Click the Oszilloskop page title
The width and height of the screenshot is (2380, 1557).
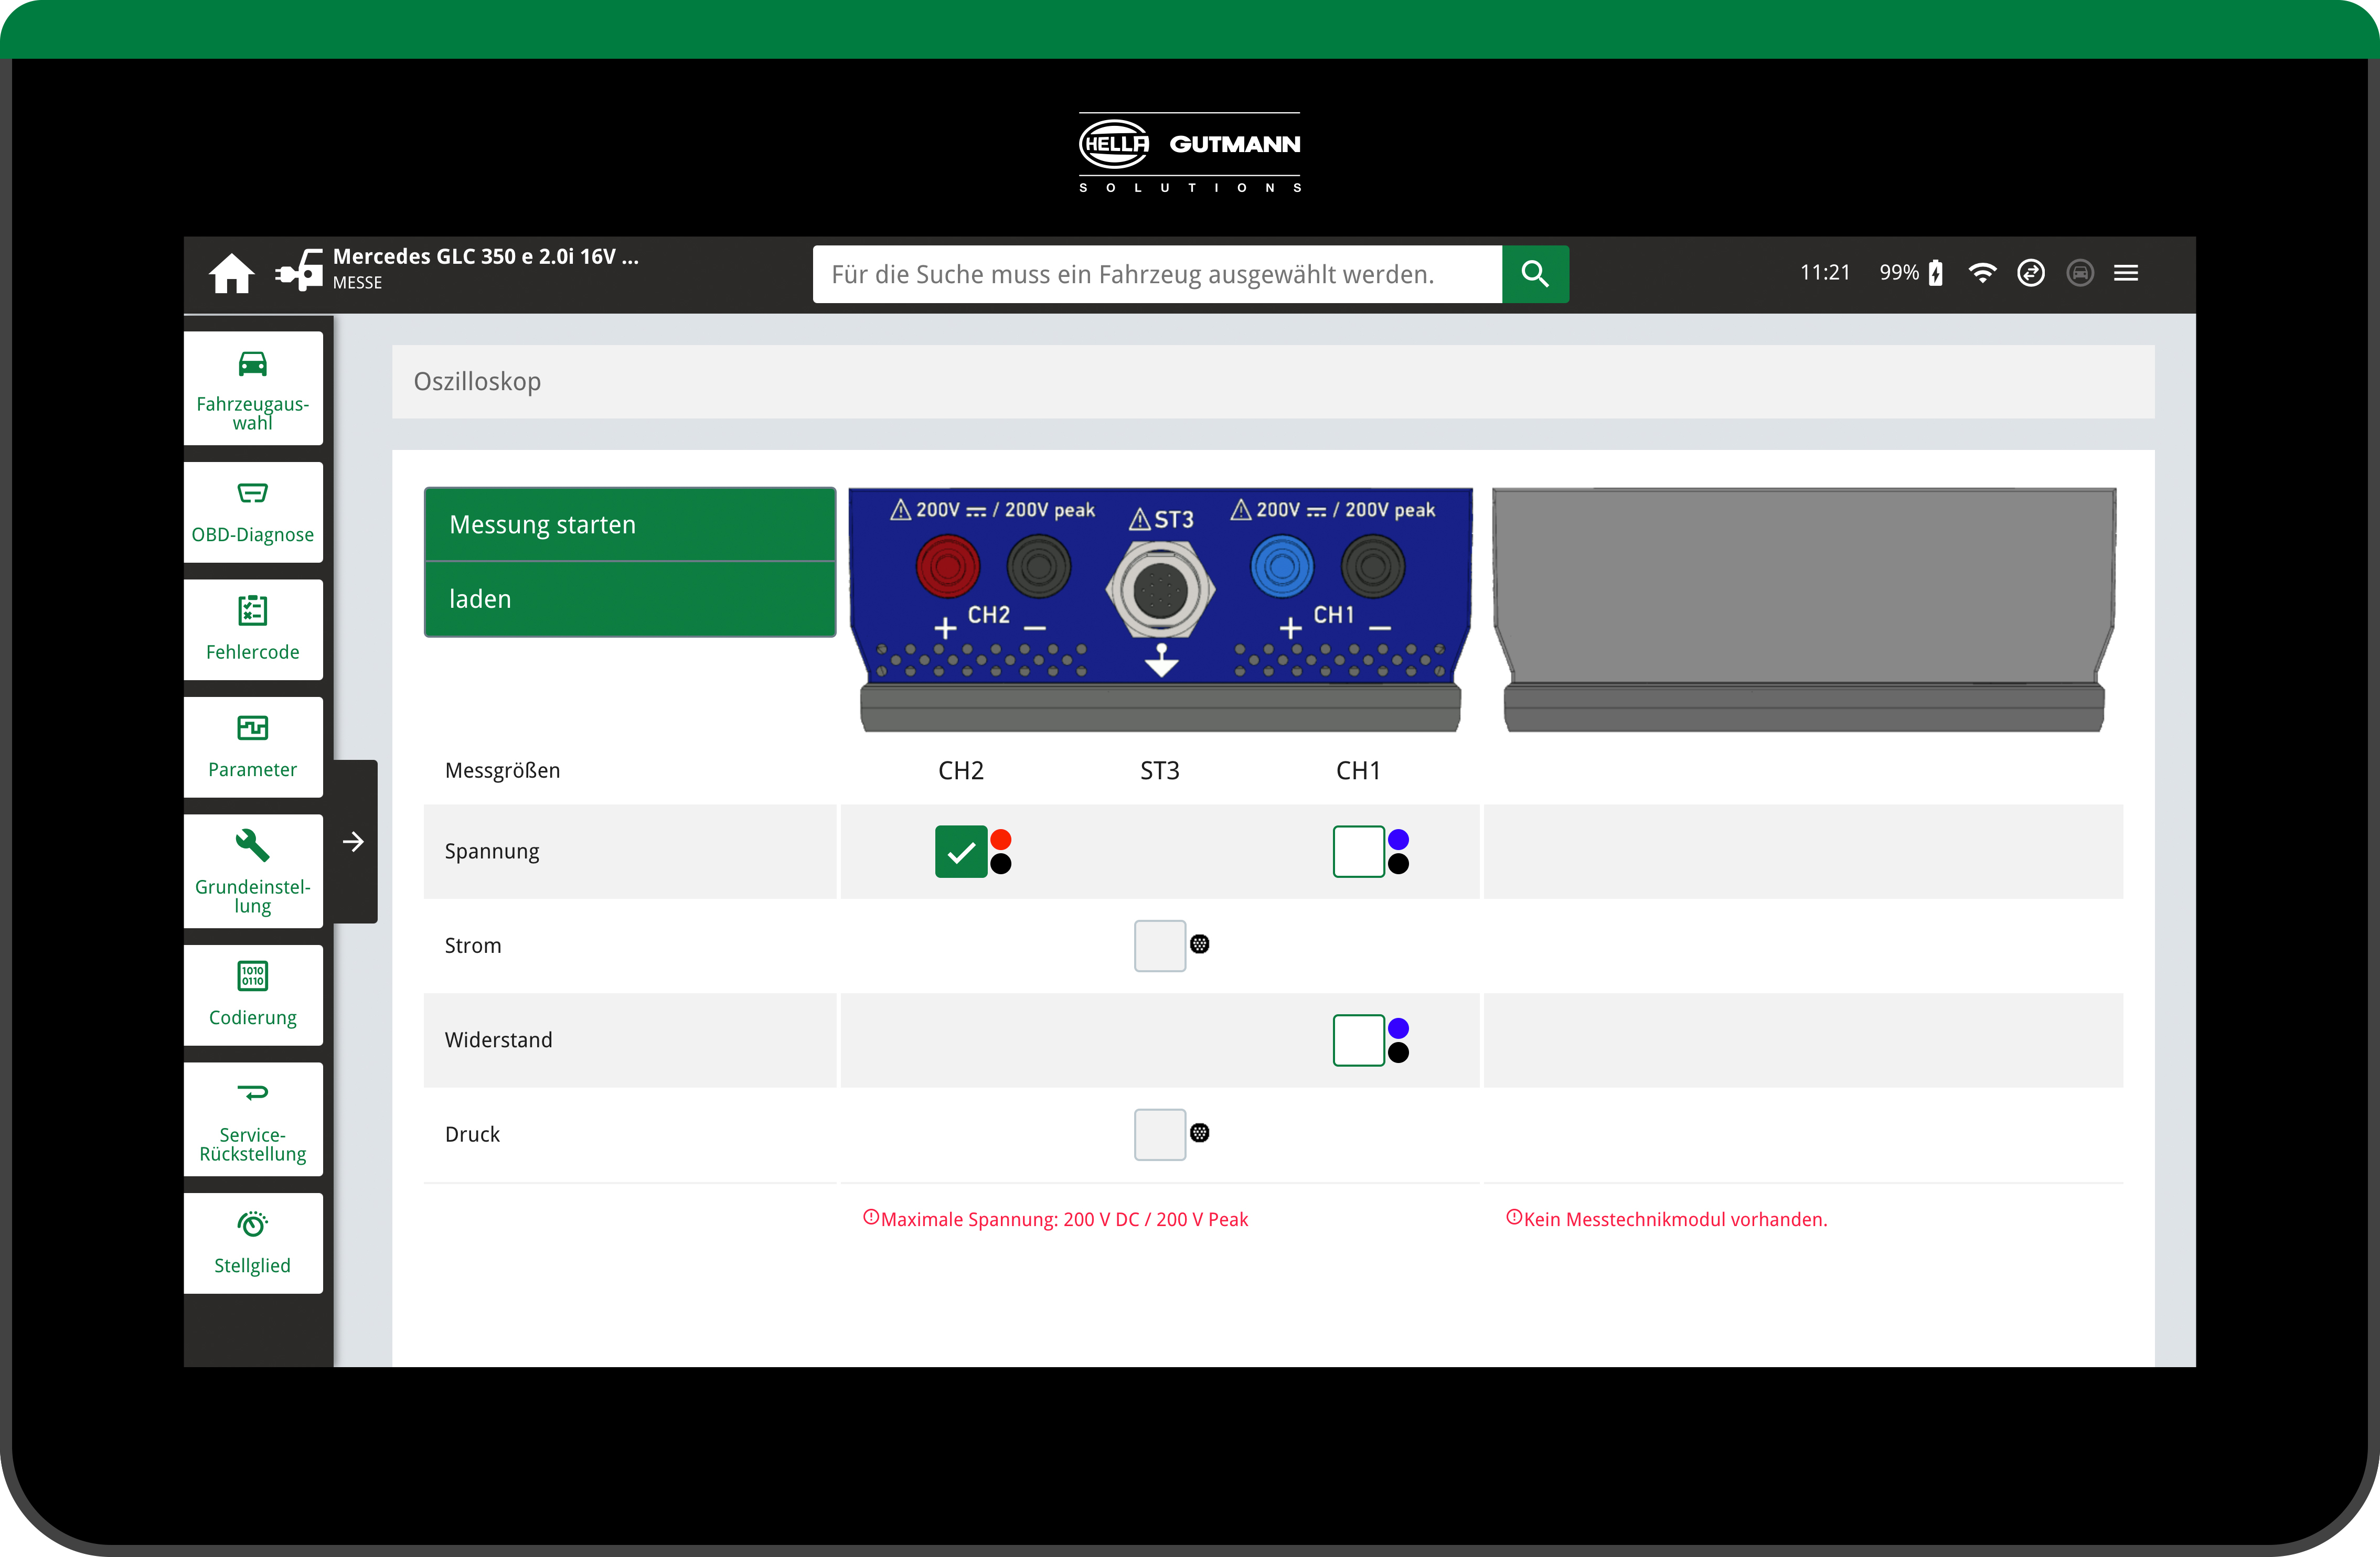(x=477, y=382)
